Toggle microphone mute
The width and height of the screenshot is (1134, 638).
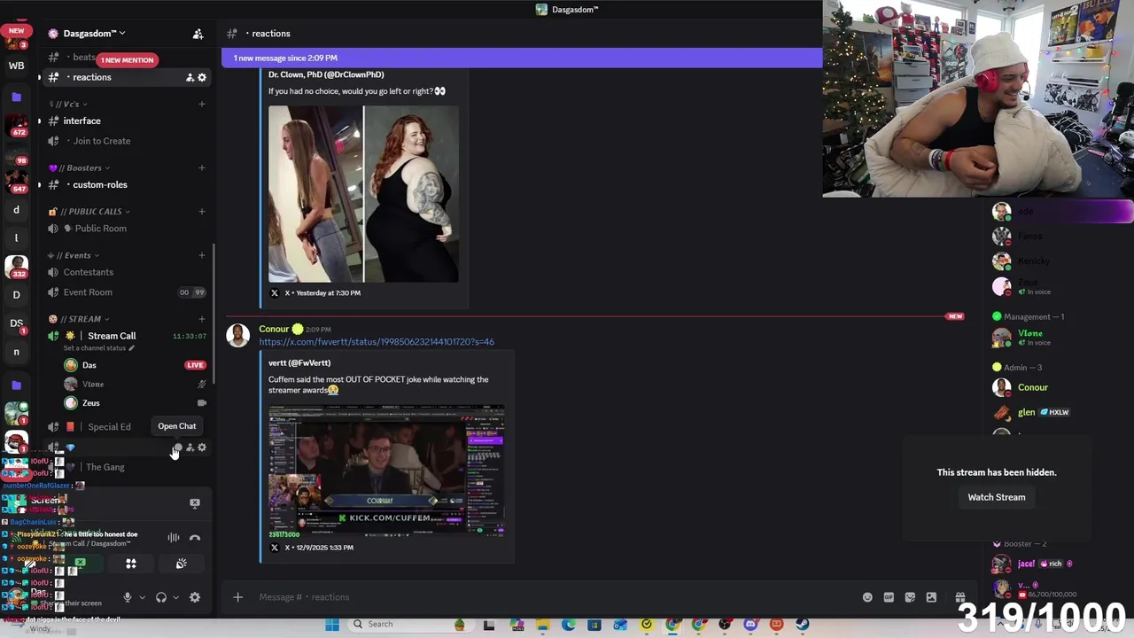[128, 597]
